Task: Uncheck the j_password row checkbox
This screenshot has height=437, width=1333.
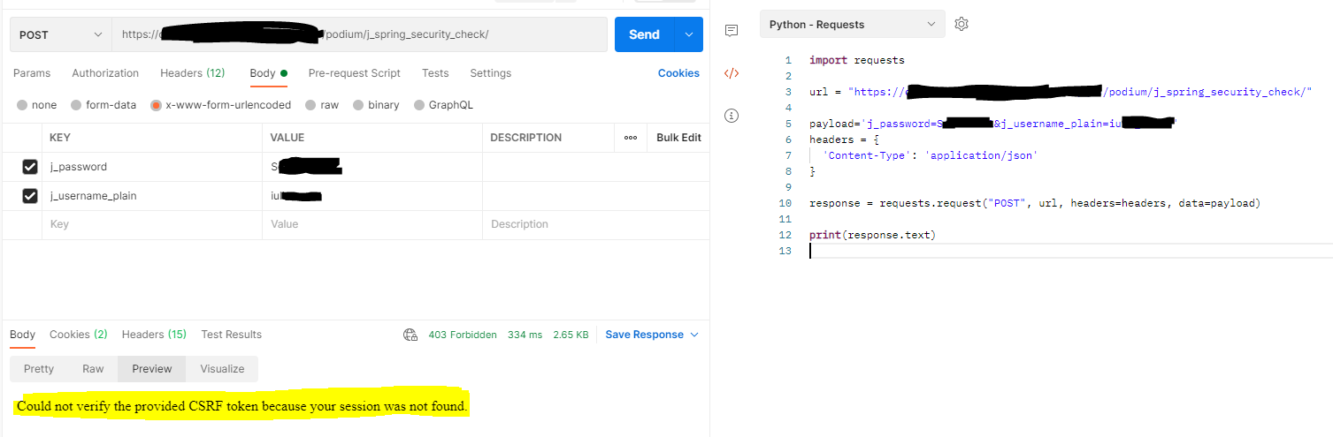Action: (x=30, y=167)
